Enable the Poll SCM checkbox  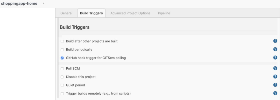click(62, 69)
